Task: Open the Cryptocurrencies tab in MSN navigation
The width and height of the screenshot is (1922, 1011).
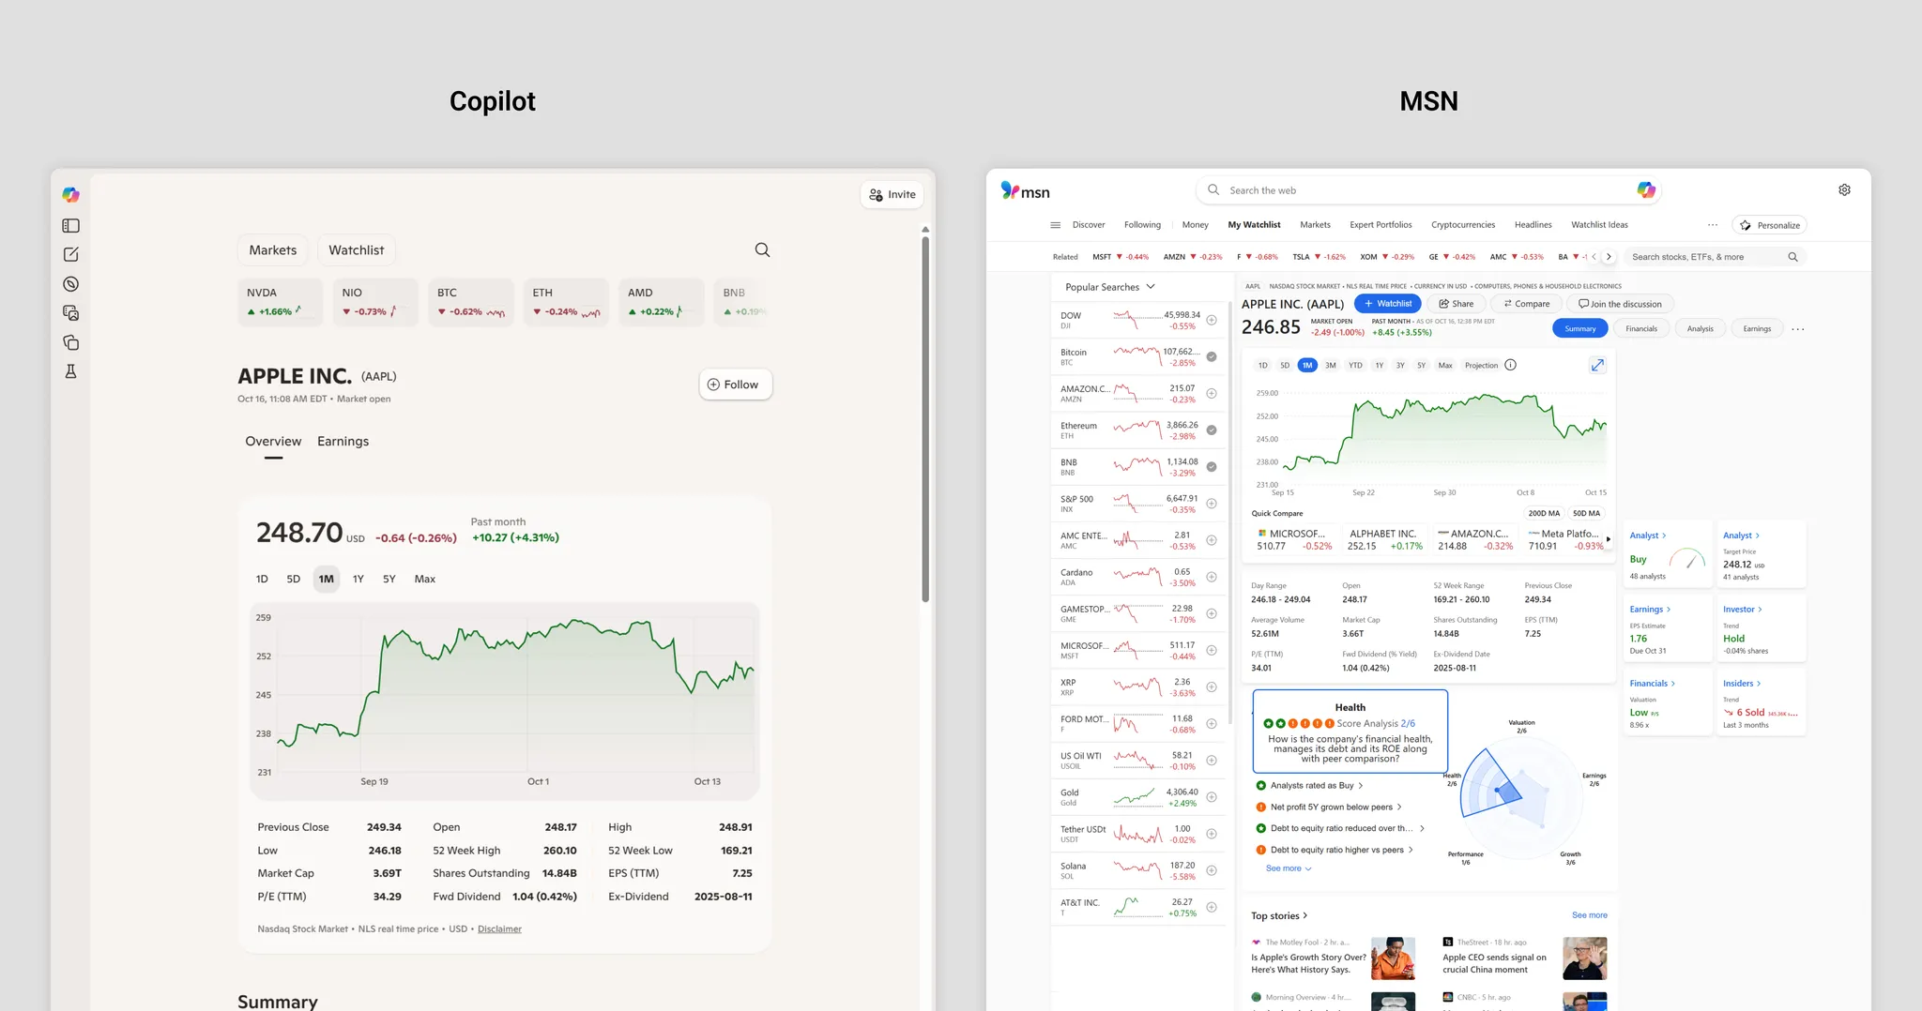Action: (1462, 225)
